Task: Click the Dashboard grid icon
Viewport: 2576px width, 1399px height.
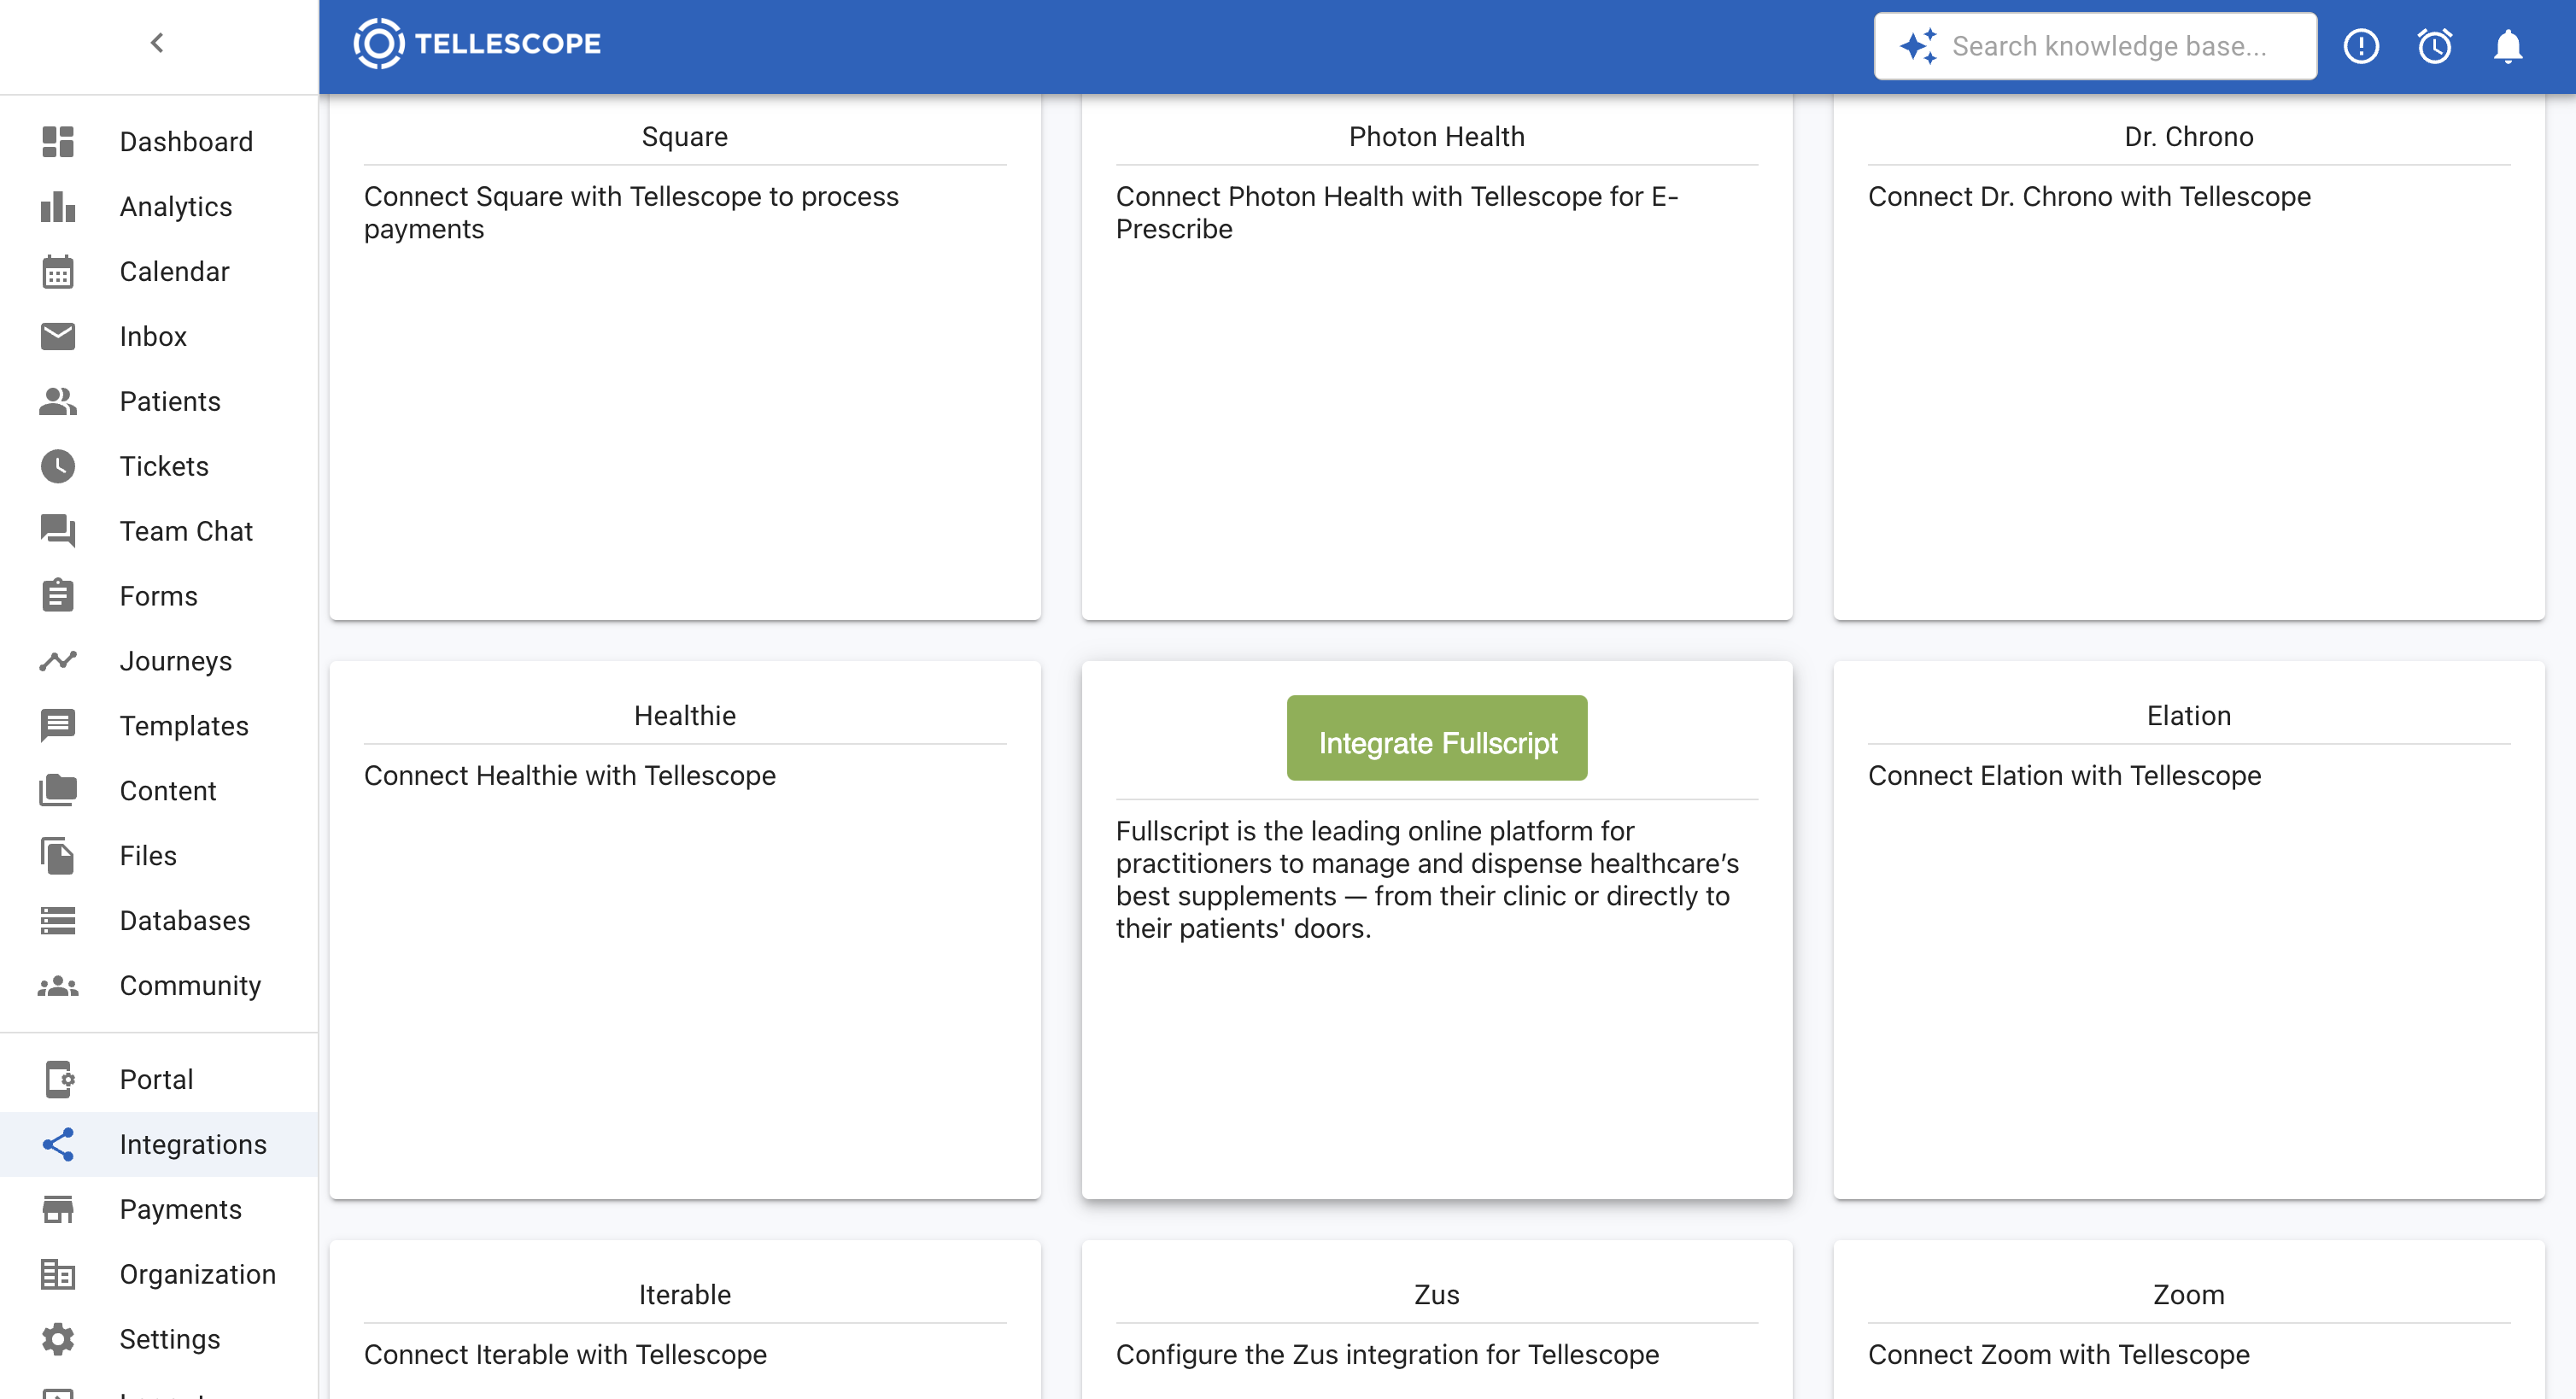Action: (x=58, y=141)
